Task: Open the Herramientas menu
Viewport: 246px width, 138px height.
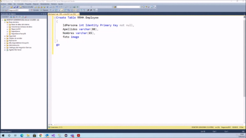Action: (45, 4)
